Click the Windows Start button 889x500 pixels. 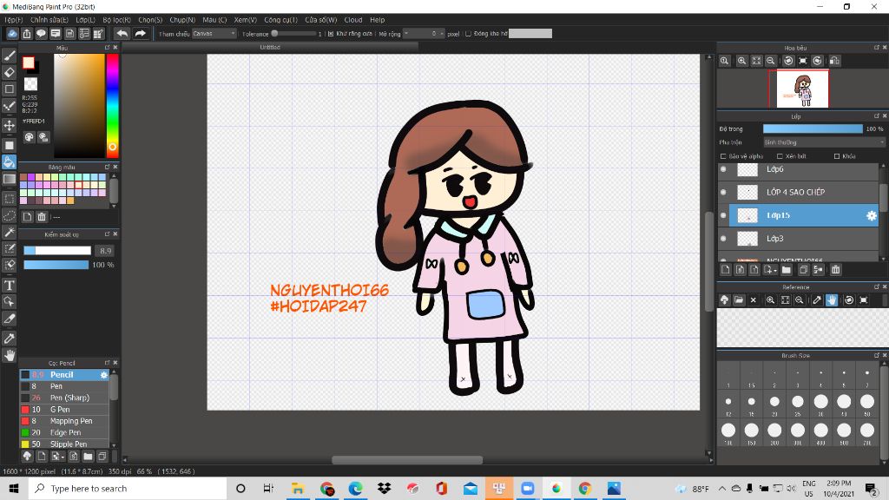pos(14,489)
